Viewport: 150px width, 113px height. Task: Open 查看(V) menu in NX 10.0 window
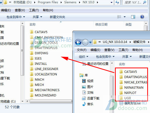click(20, 10)
